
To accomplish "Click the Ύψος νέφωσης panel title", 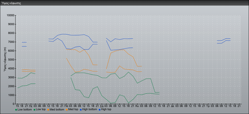I will click(11, 3).
